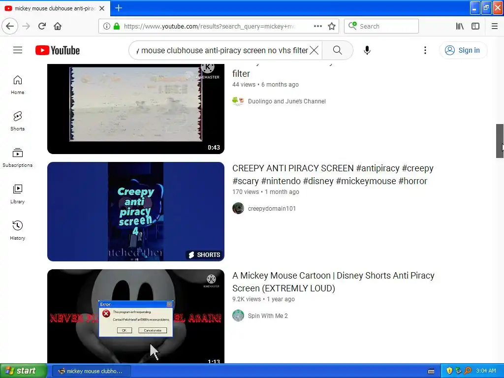Open CREEPY ANTI PIRACY SCREEN video title

click(333, 175)
